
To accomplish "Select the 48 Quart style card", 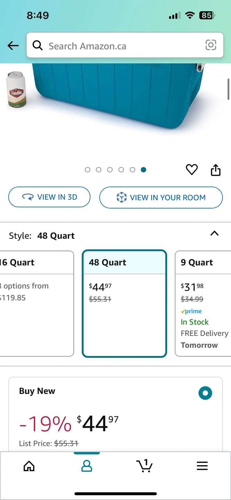I will (x=124, y=303).
